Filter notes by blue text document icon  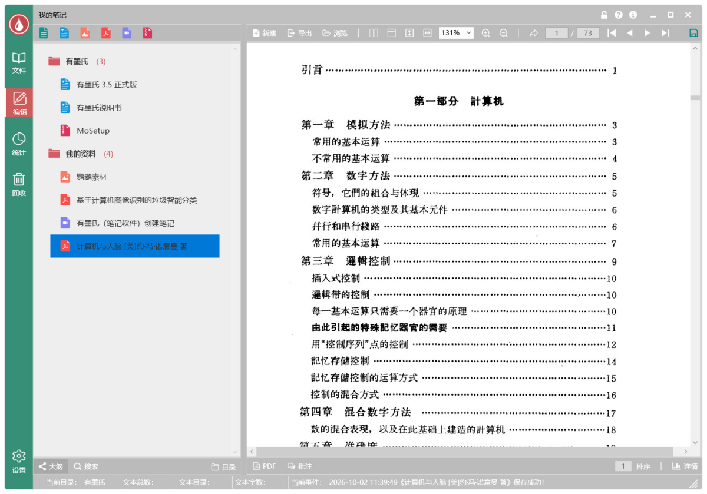click(64, 33)
